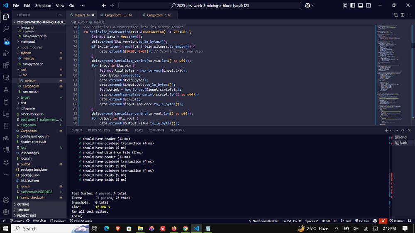Open Source Control view with pending changes badge

6,41
